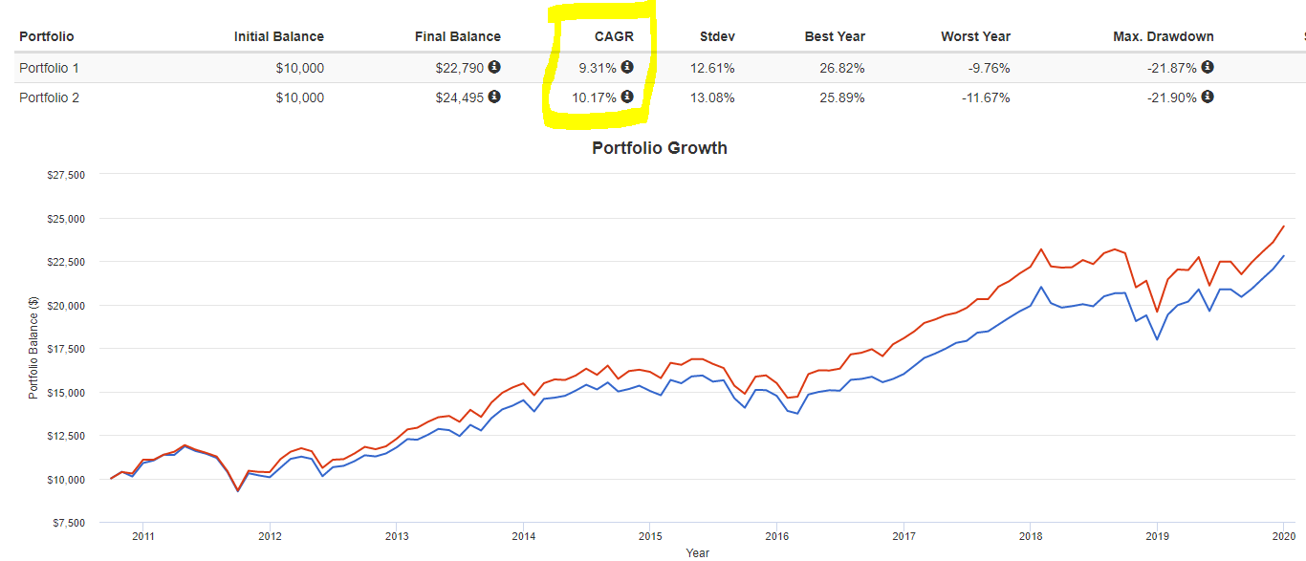Click the $20,000 label on the balance axis
The height and width of the screenshot is (561, 1306).
[x=65, y=306]
